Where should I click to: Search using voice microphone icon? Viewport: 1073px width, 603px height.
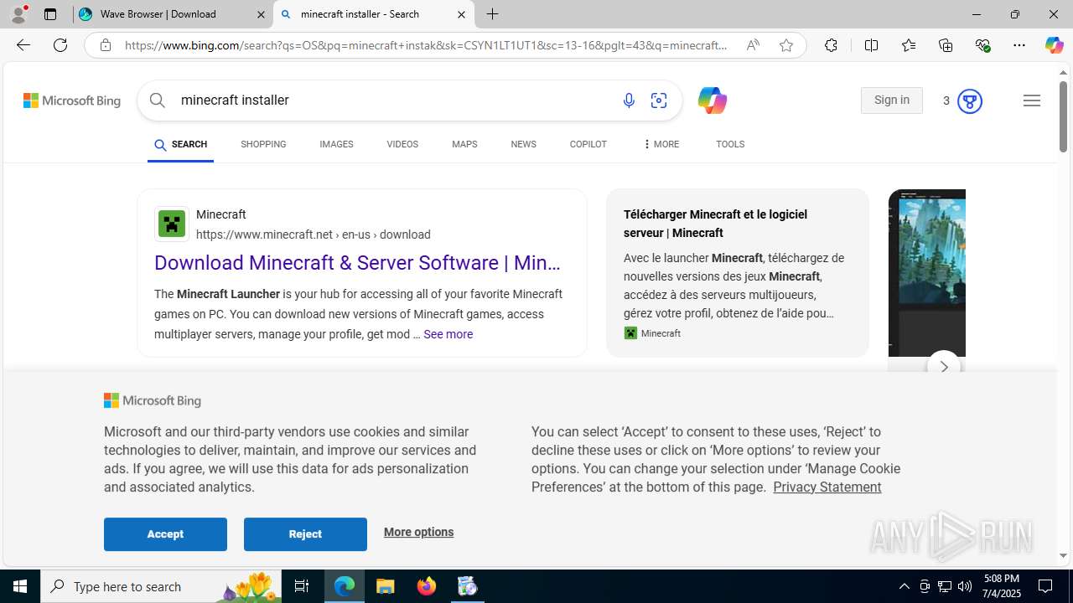(x=629, y=100)
